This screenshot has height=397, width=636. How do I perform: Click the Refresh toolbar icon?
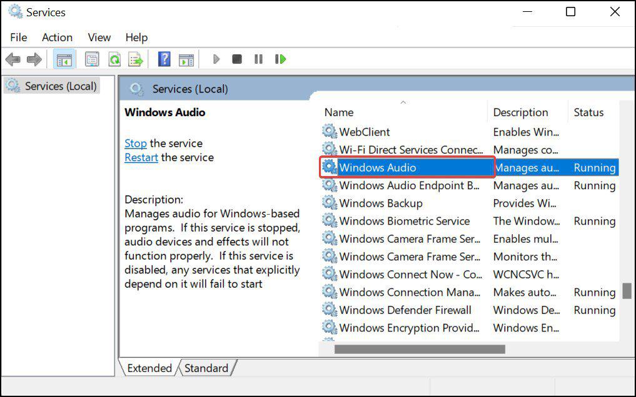(x=115, y=59)
